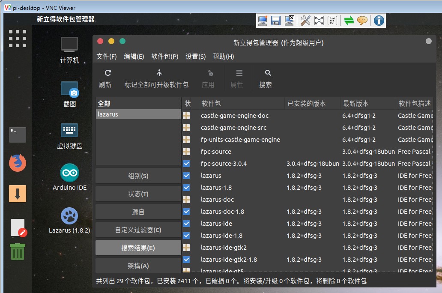Open VNC options wrench icon
The height and width of the screenshot is (293, 442).
coord(305,21)
